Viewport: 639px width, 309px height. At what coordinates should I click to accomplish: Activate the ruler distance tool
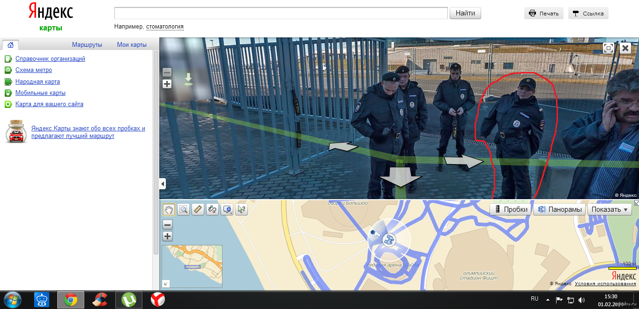pos(198,209)
